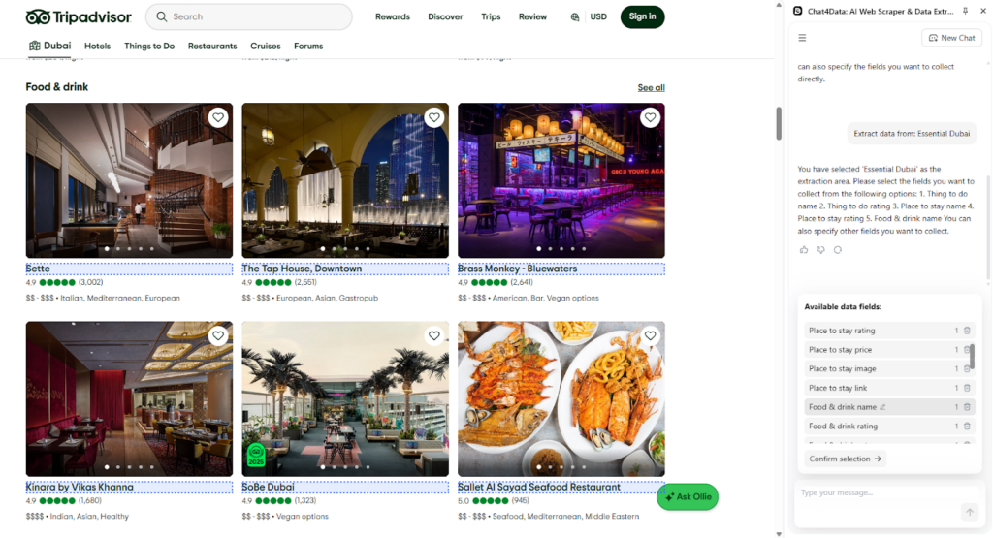Image resolution: width=993 pixels, height=538 pixels.
Task: Open Kinara by Vikas Khanna title link
Action: (x=80, y=487)
